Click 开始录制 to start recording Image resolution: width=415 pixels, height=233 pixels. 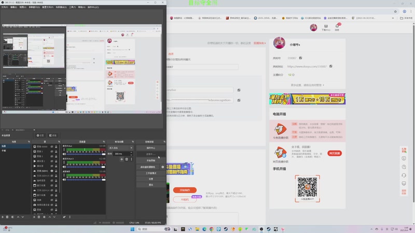click(151, 161)
